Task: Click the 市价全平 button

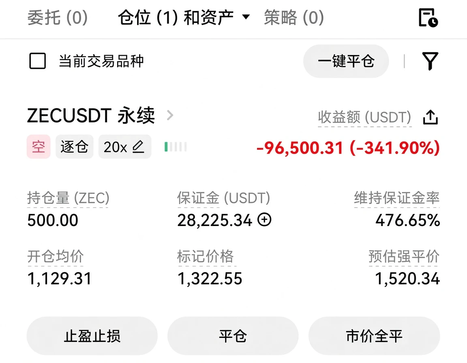Action: (x=374, y=336)
